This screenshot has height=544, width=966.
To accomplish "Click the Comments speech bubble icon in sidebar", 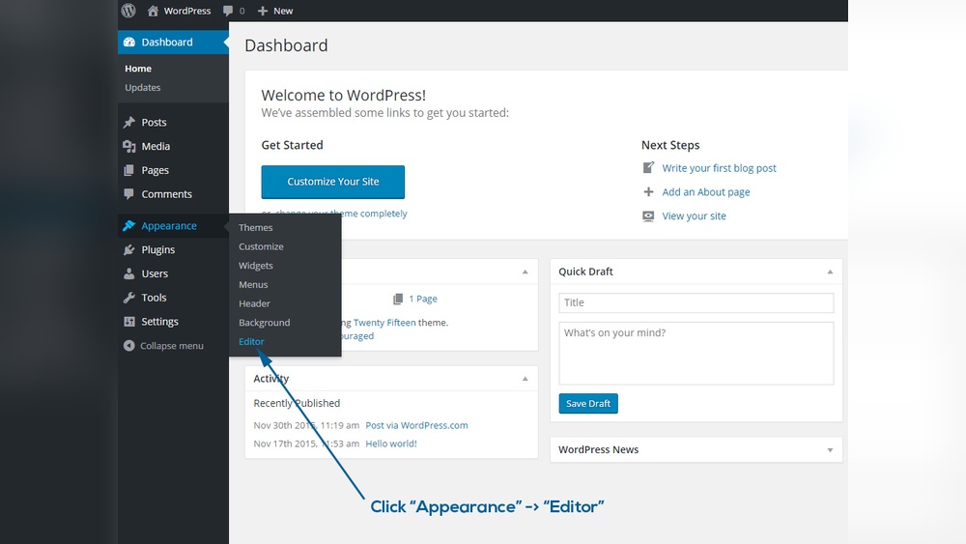I will (128, 194).
